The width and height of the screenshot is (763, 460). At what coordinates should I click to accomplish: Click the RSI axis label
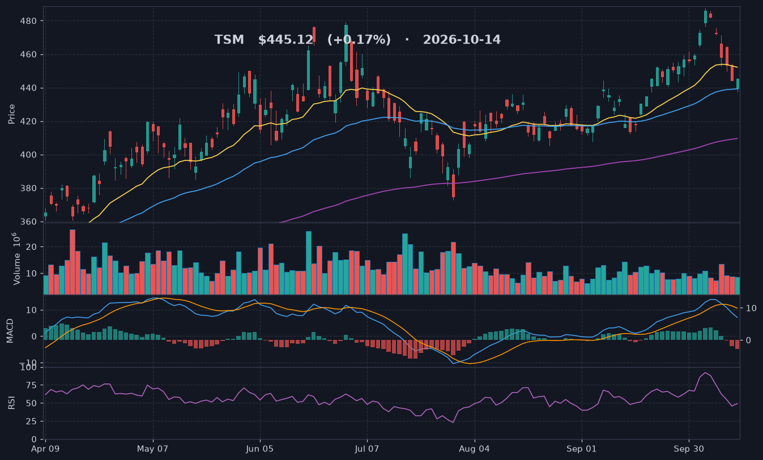(x=11, y=403)
